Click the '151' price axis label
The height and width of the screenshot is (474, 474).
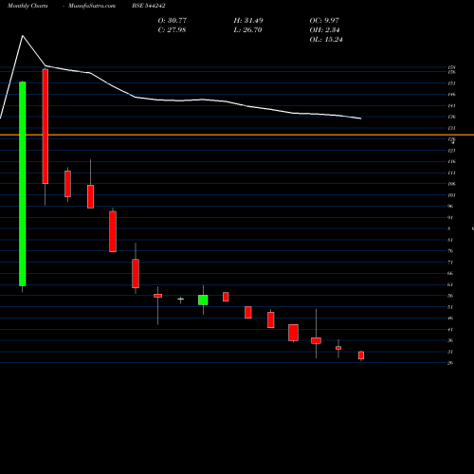(451, 83)
